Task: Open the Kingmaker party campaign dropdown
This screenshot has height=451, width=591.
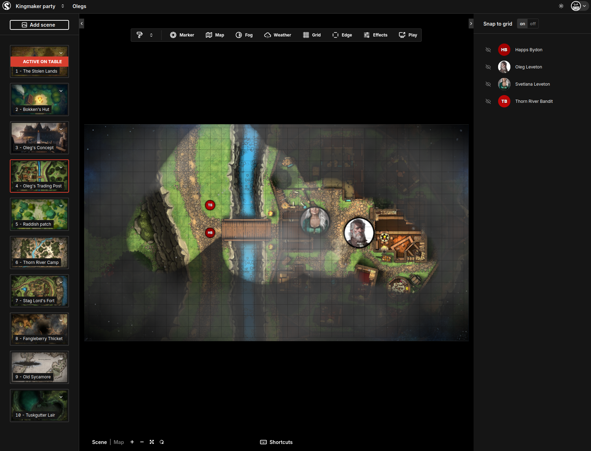Action: click(x=63, y=6)
